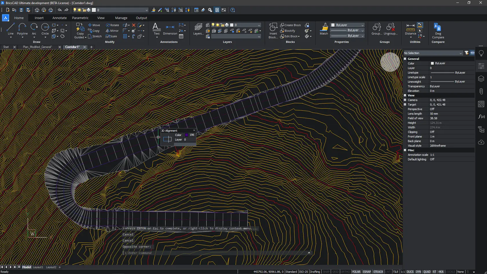Collapse the General properties section

pyautogui.click(x=405, y=59)
